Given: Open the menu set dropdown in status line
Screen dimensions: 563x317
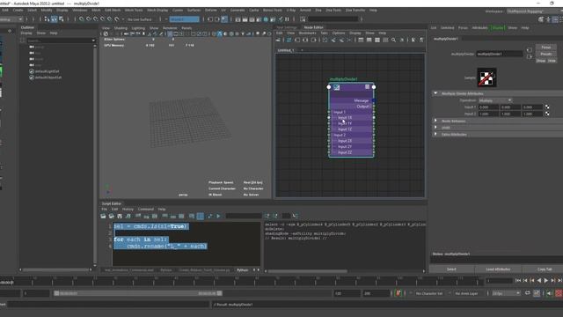Looking at the screenshot, I should pyautogui.click(x=11, y=19).
